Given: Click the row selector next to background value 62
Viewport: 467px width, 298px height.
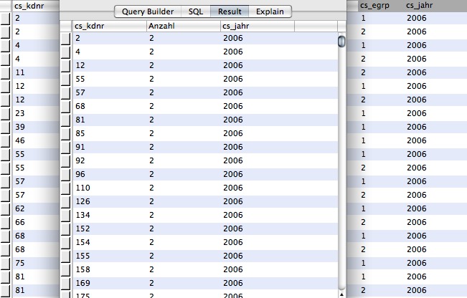Looking at the screenshot, I should (6, 208).
